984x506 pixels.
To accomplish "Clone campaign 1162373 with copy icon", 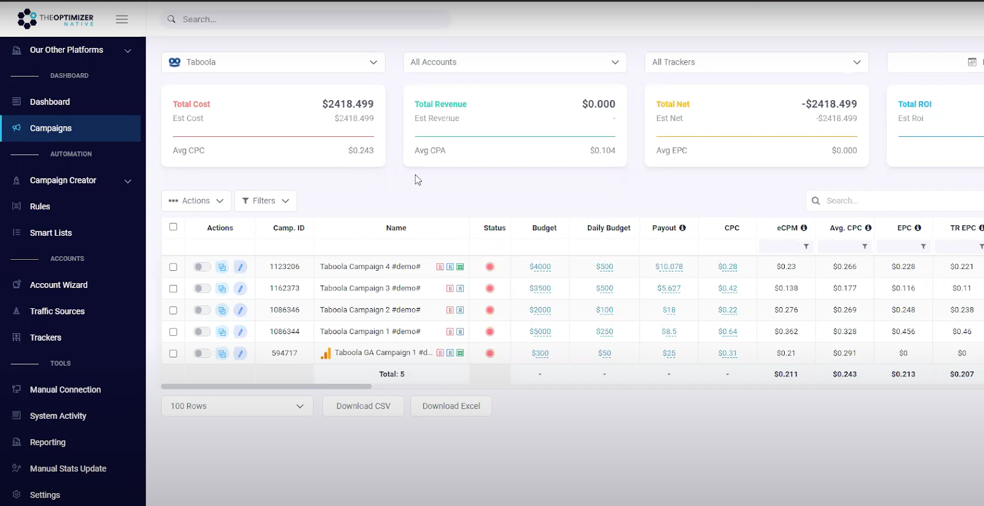I will point(222,289).
